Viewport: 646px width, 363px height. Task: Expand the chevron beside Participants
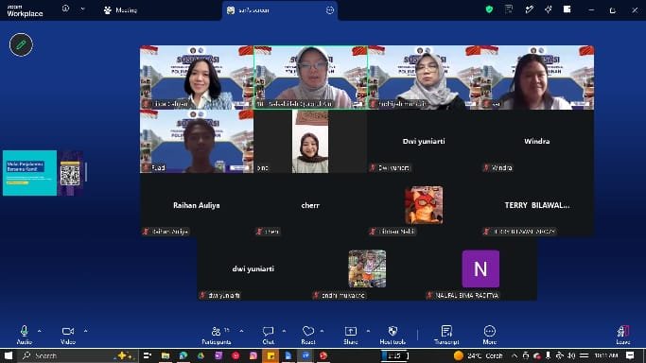241,331
